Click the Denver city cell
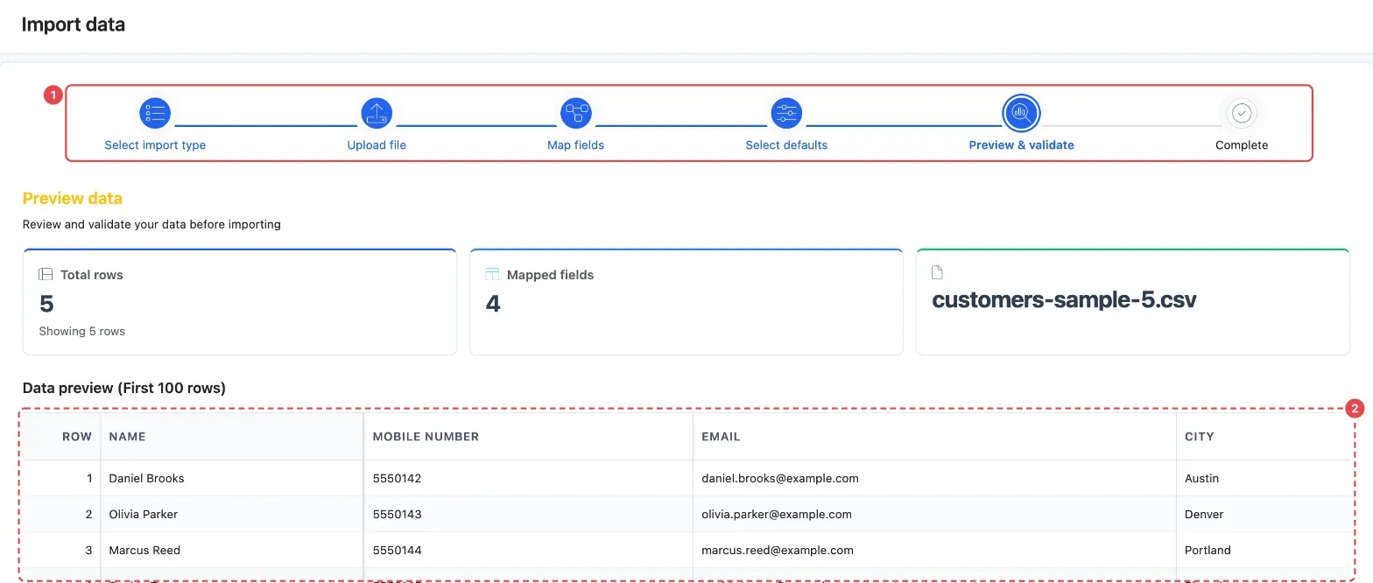 tap(1264, 514)
